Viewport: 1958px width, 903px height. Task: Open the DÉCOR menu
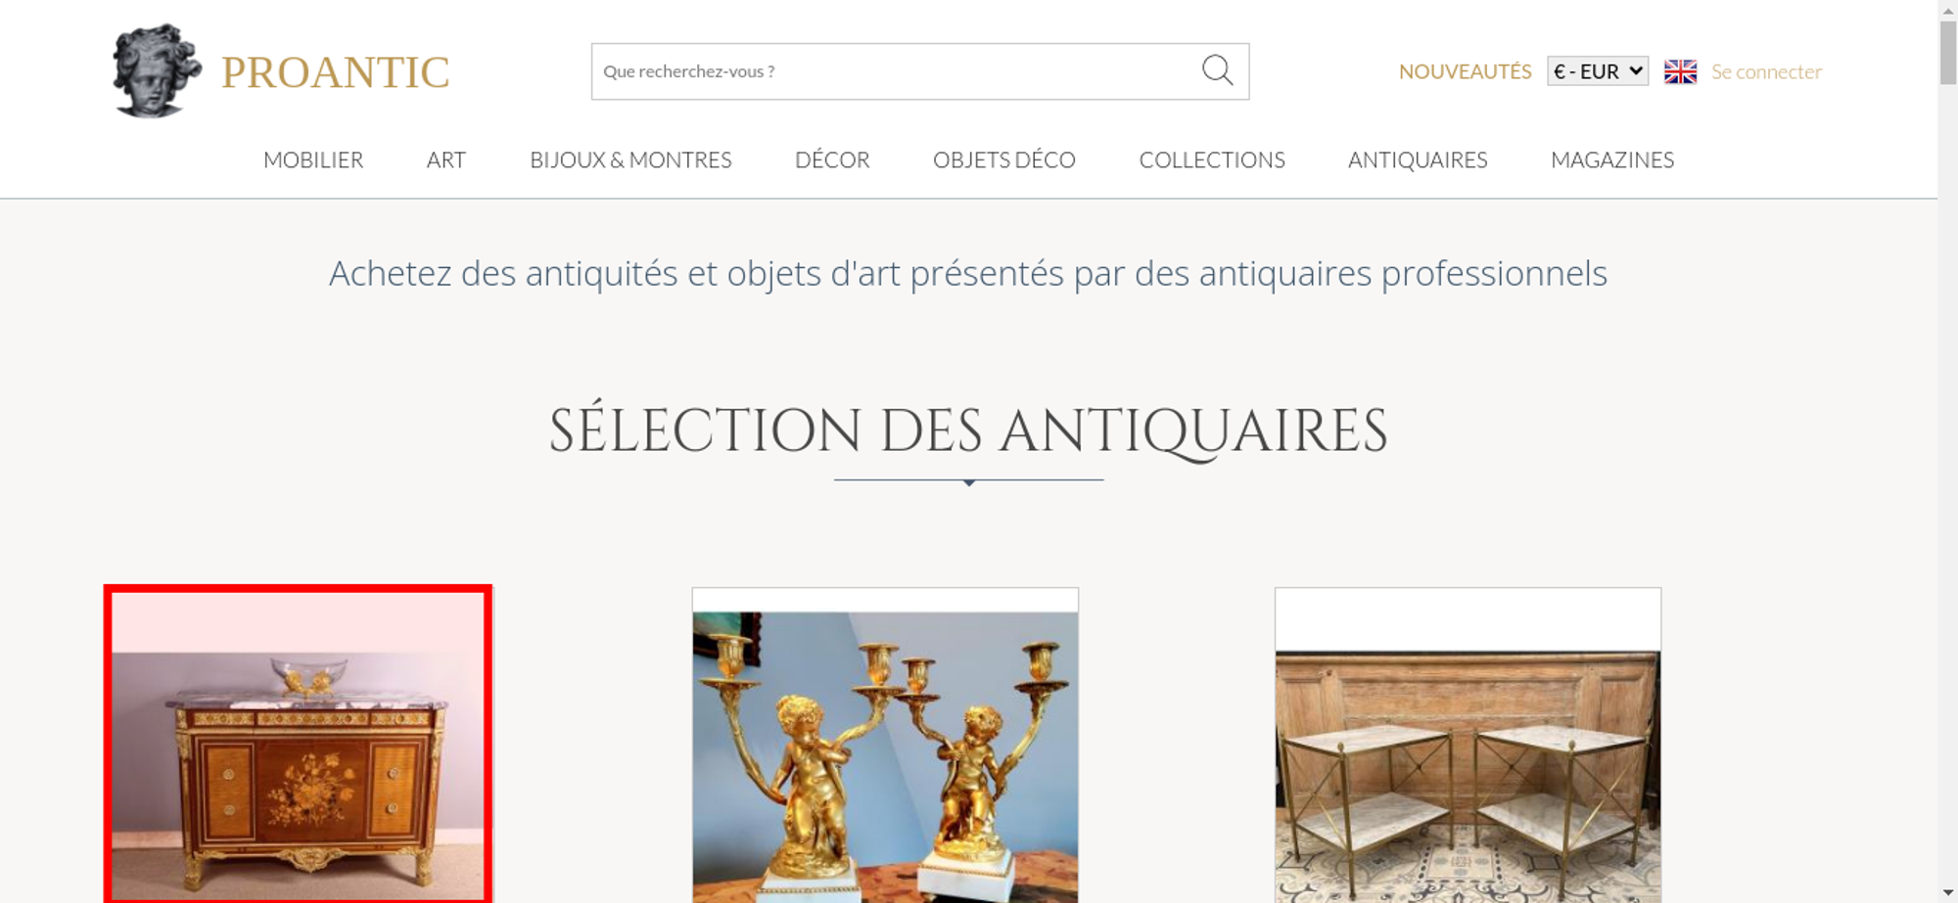(832, 159)
